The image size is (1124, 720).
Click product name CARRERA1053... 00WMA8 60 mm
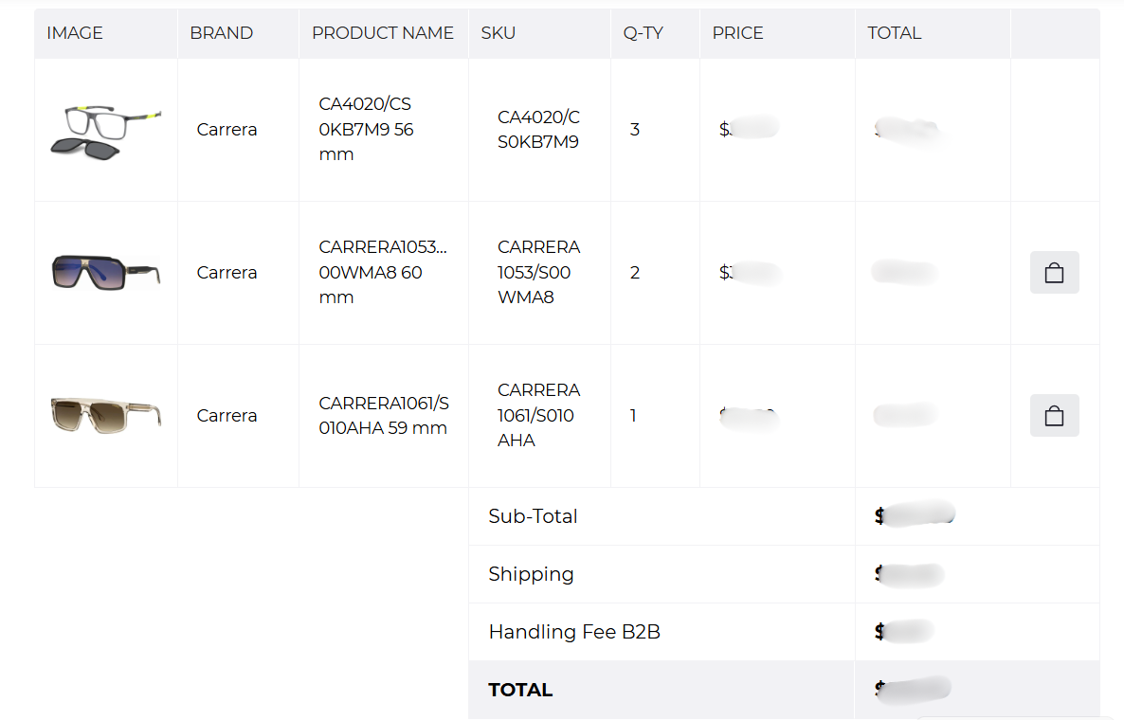[383, 272]
